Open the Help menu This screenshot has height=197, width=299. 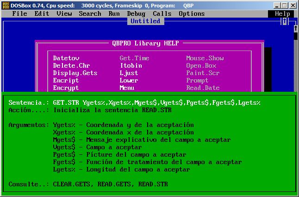click(x=282, y=14)
